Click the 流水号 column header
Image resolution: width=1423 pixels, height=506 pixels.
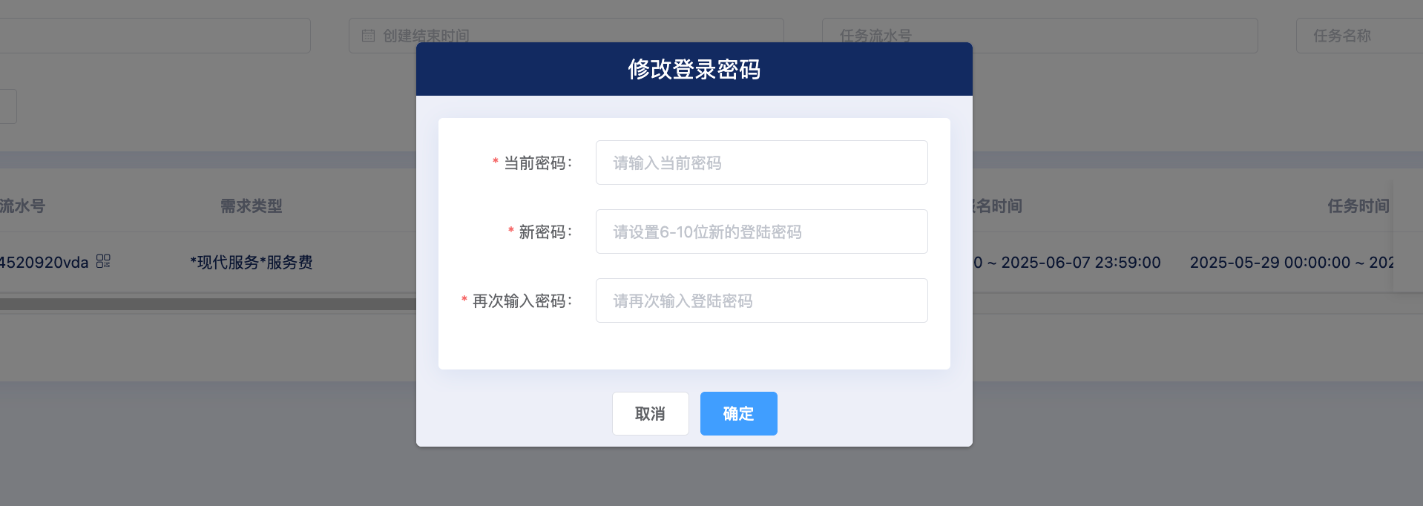click(22, 206)
